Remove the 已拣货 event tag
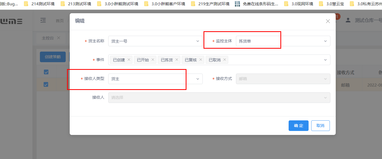The image size is (382, 159). pos(177,60)
